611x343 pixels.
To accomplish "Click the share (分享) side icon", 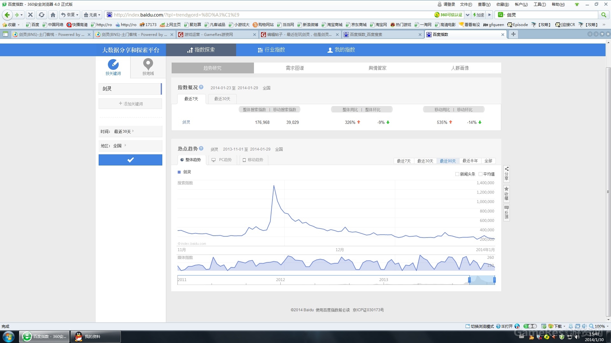I will tap(507, 173).
